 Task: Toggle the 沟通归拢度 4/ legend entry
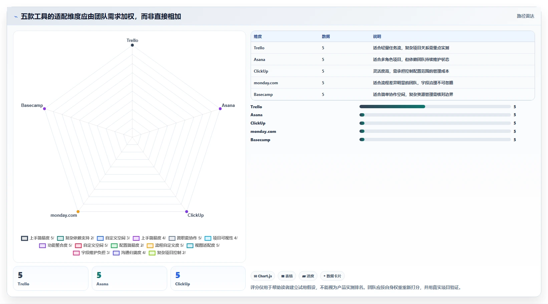[129, 253]
